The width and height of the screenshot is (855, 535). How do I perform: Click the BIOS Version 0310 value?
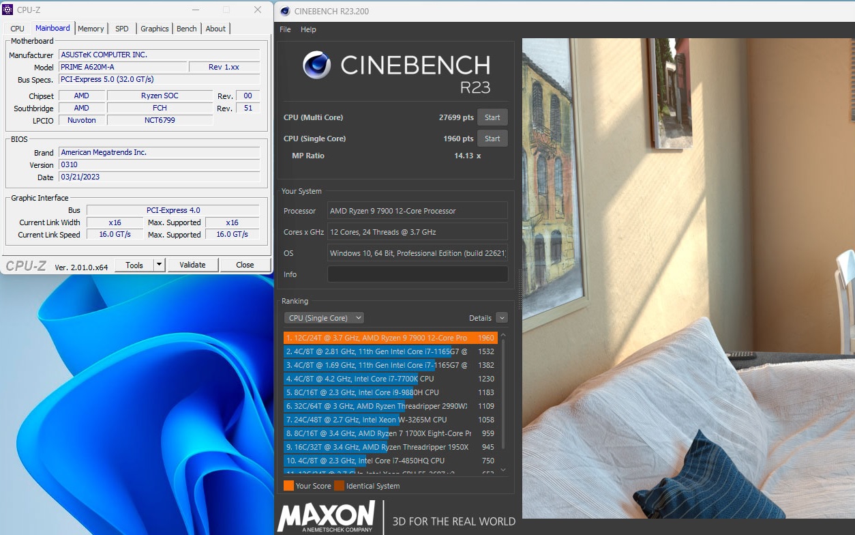pyautogui.click(x=159, y=165)
